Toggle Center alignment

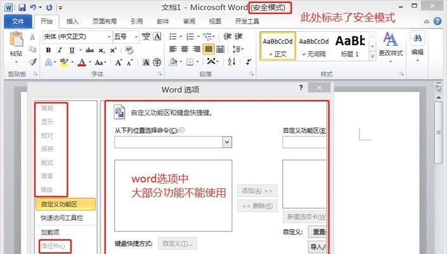click(x=185, y=49)
